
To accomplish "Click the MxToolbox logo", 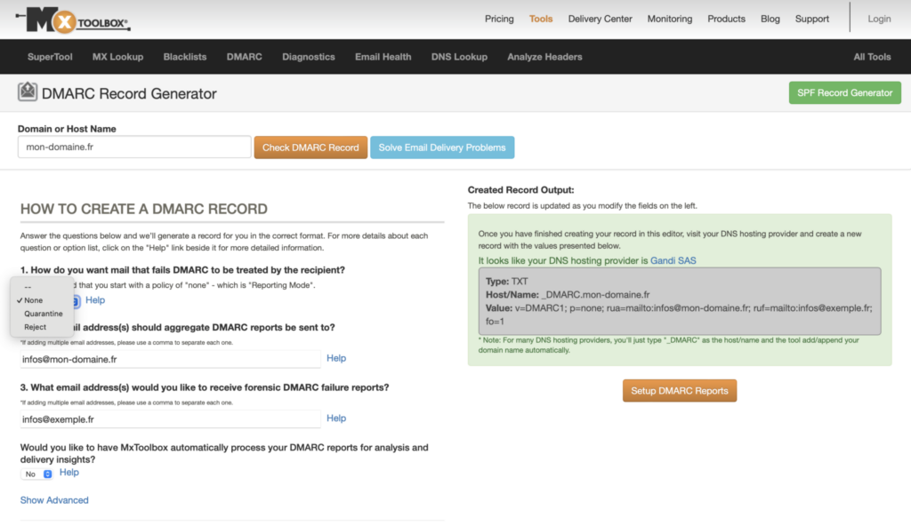I will (73, 20).
